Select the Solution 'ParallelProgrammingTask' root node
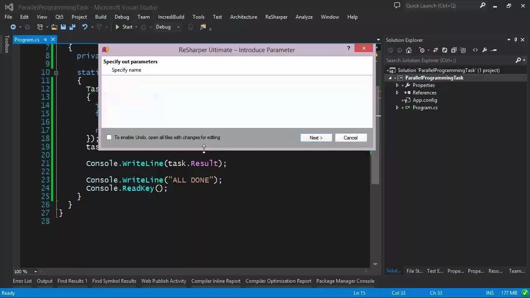Screen dimensions: 530x298 (x=448, y=70)
